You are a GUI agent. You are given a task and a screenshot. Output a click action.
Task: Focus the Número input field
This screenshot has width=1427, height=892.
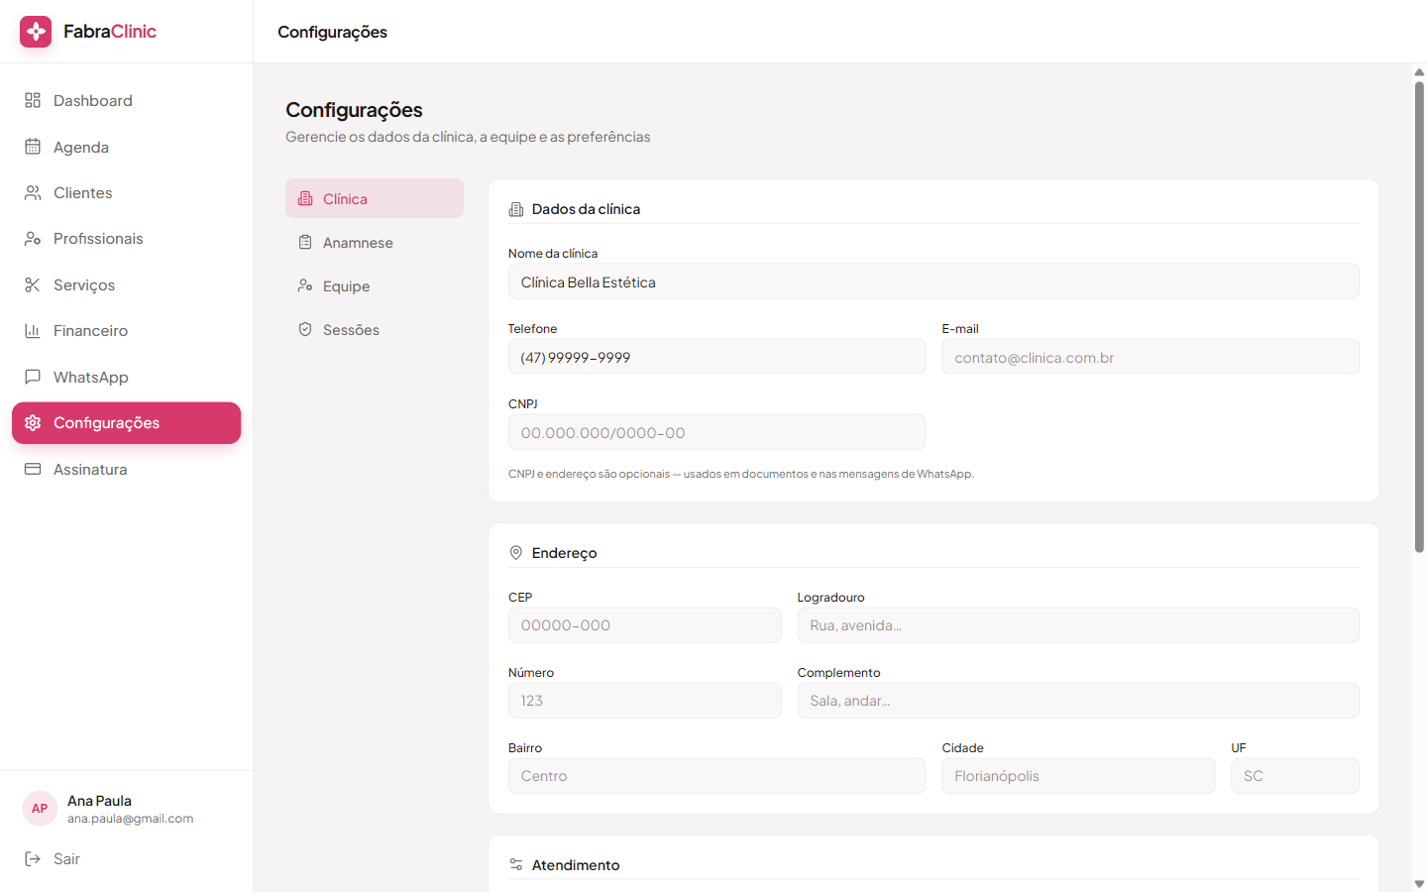tap(645, 701)
